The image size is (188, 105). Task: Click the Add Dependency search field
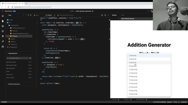click(x=17, y=58)
